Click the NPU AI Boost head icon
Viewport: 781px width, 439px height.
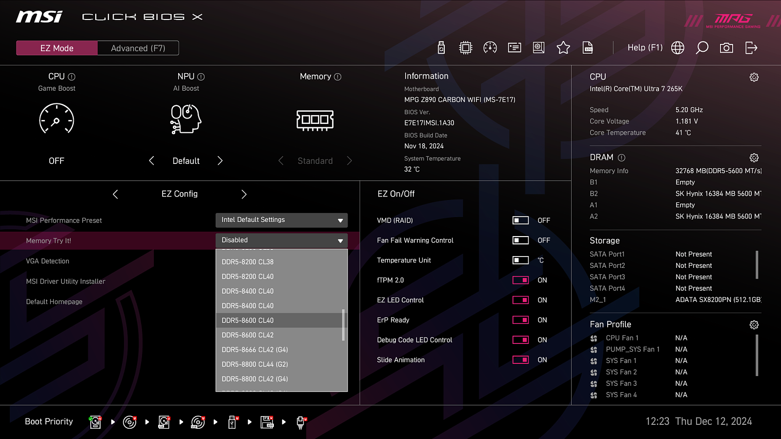[x=186, y=119]
